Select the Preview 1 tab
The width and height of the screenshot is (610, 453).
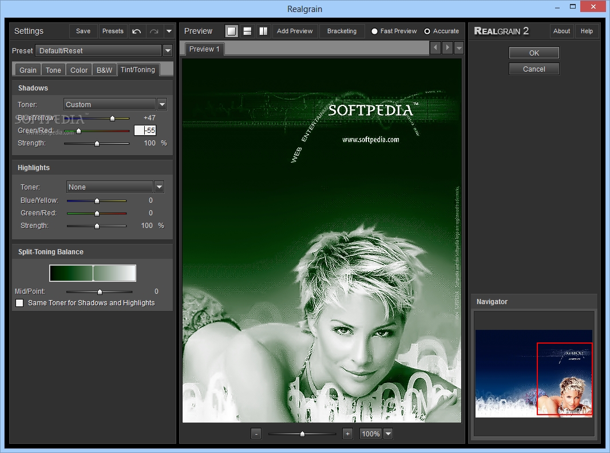(204, 49)
